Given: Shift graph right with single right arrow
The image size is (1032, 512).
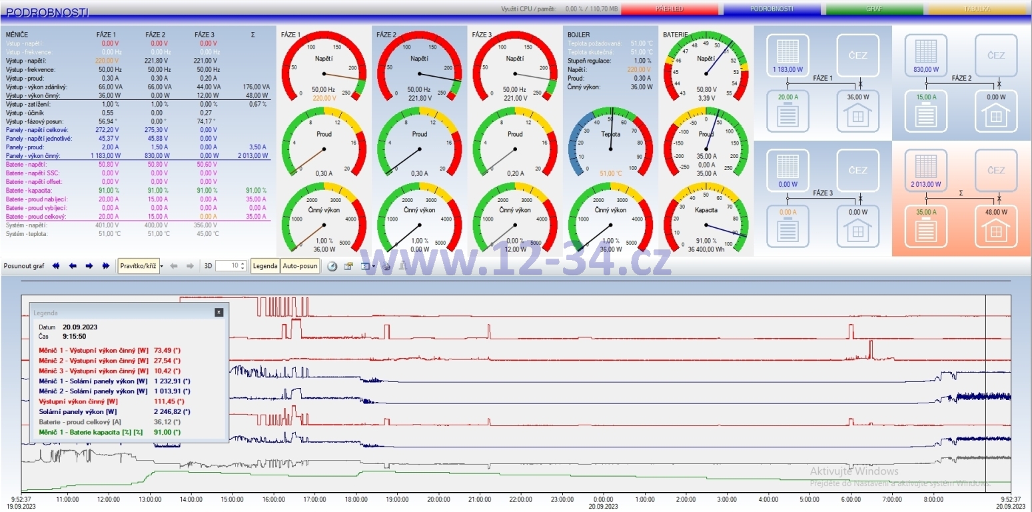Looking at the screenshot, I should (89, 266).
